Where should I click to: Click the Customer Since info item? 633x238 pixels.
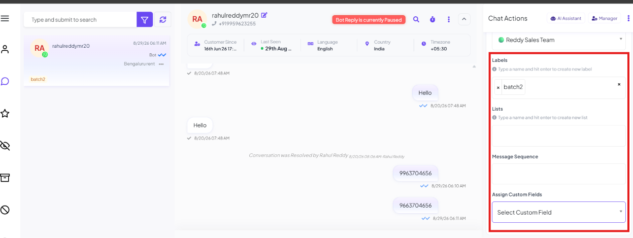point(216,45)
